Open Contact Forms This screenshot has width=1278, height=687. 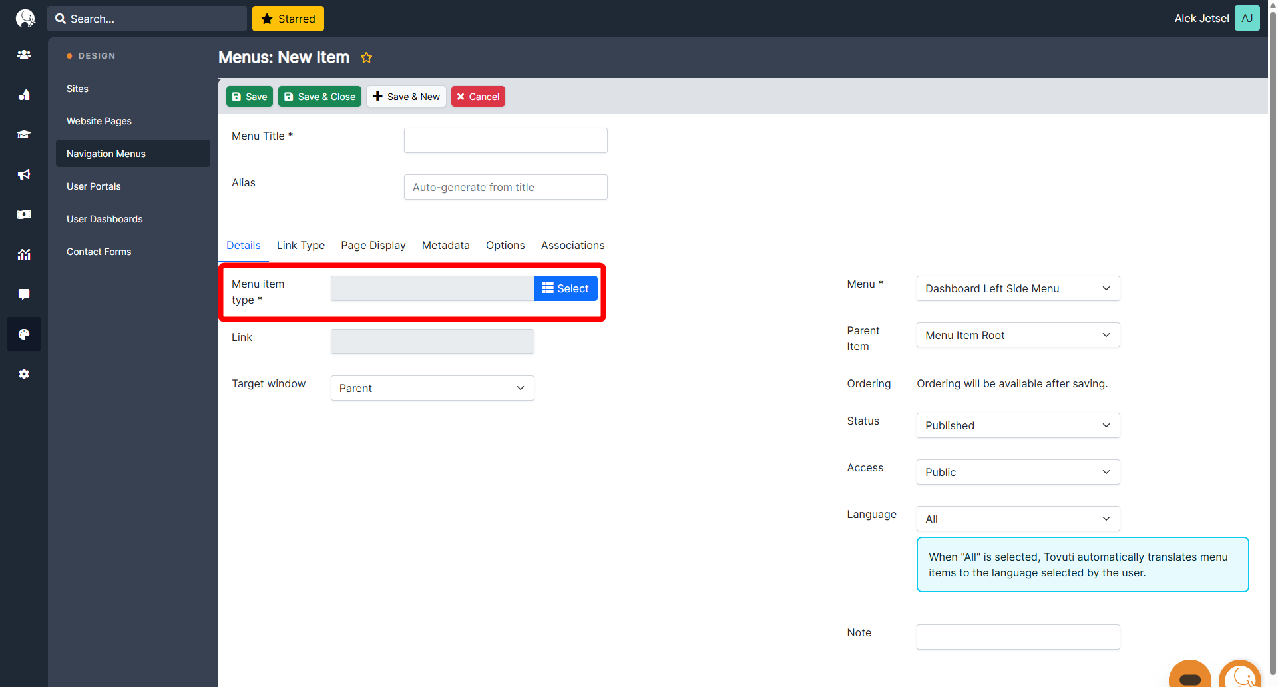pos(133,252)
